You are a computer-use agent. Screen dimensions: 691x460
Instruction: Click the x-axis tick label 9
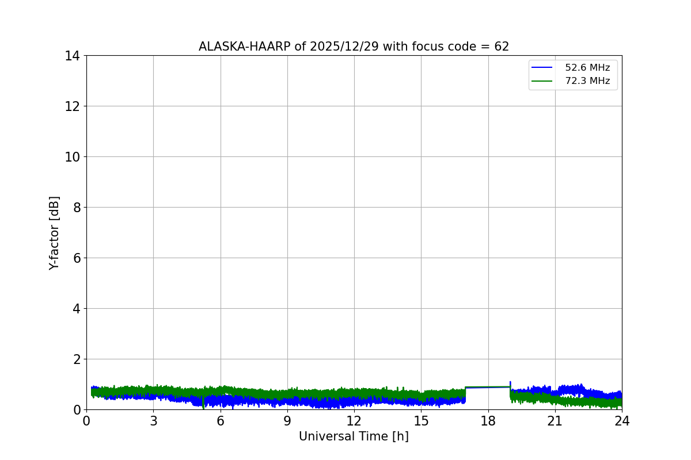pyautogui.click(x=287, y=421)
